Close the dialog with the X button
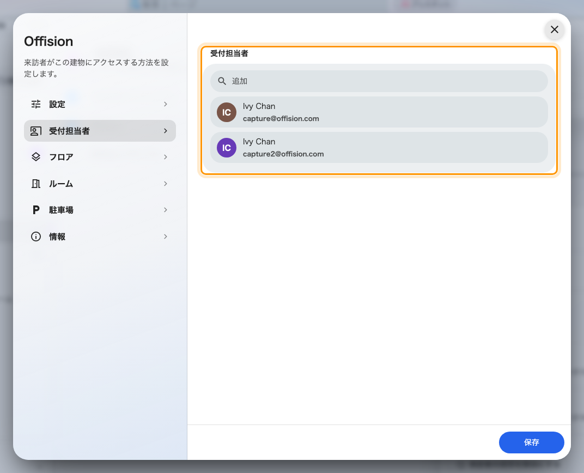The image size is (584, 473). click(x=555, y=29)
